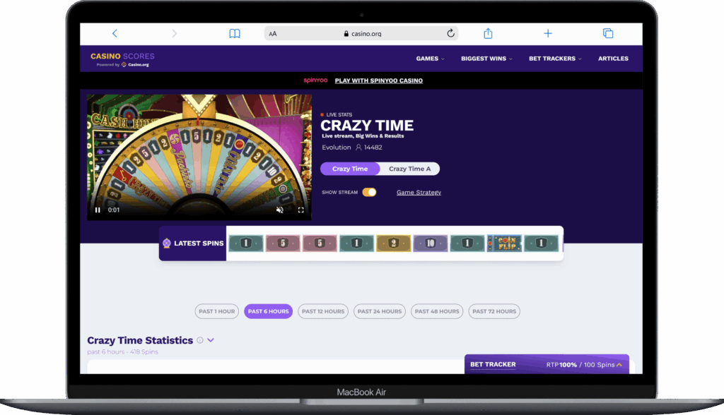This screenshot has width=724, height=415.
Task: Open the Games dropdown menu
Action: [430, 59]
